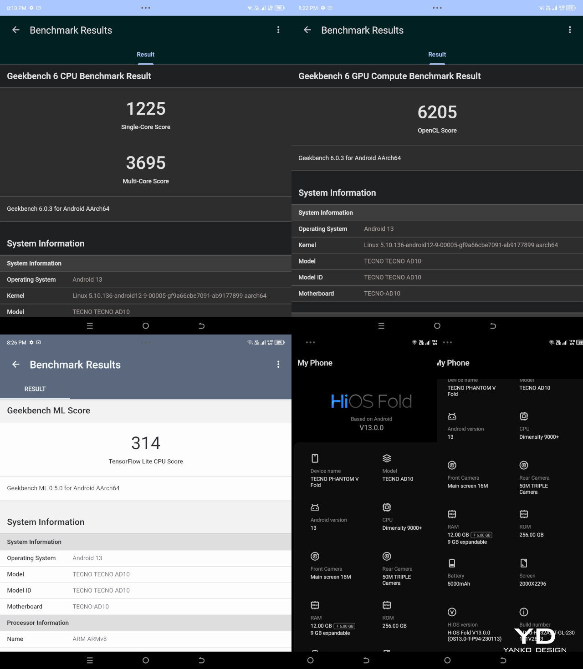Tap the Model layers icon
This screenshot has width=583, height=669.
tap(387, 458)
